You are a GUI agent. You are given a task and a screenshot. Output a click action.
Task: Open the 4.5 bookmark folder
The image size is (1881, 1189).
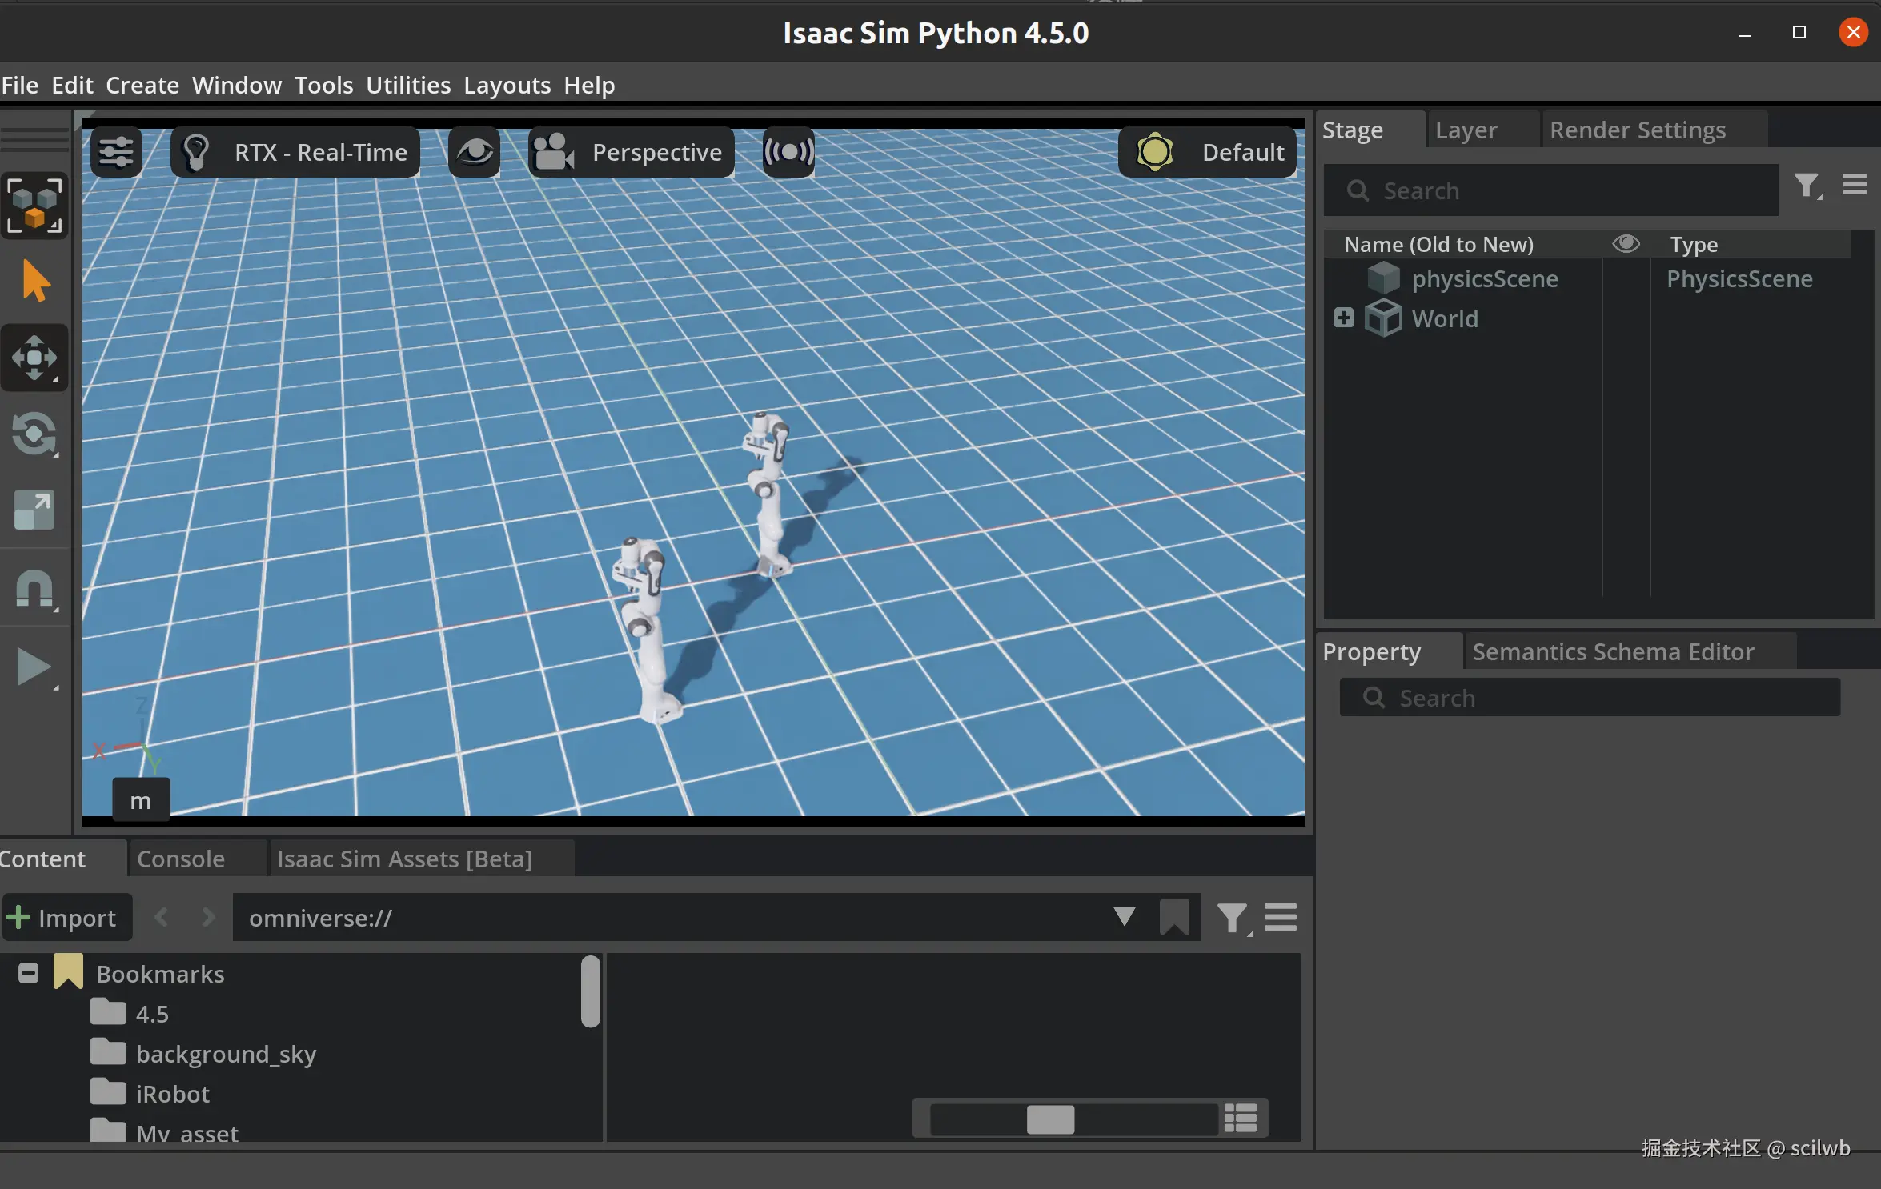[152, 1014]
